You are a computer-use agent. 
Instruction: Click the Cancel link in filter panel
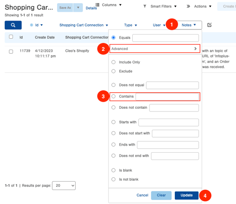point(143,195)
